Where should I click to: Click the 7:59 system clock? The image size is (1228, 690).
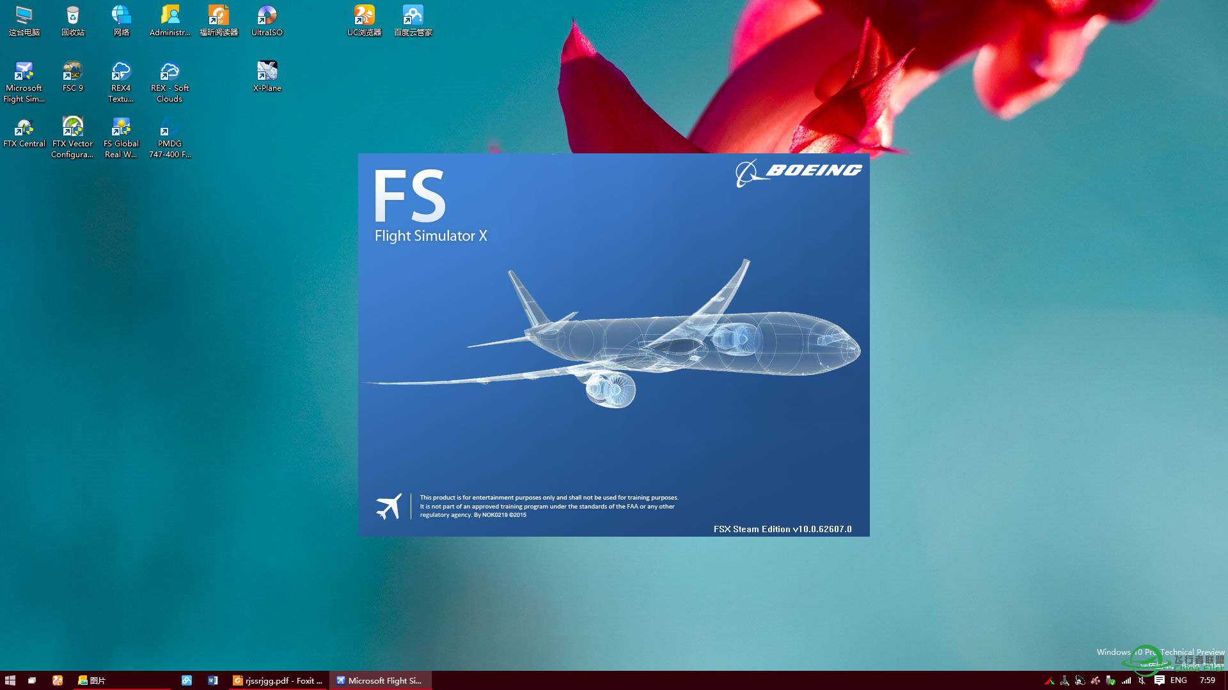pos(1207,680)
